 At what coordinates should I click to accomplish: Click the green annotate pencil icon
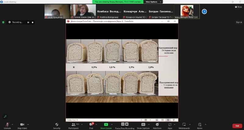(x=5, y=117)
